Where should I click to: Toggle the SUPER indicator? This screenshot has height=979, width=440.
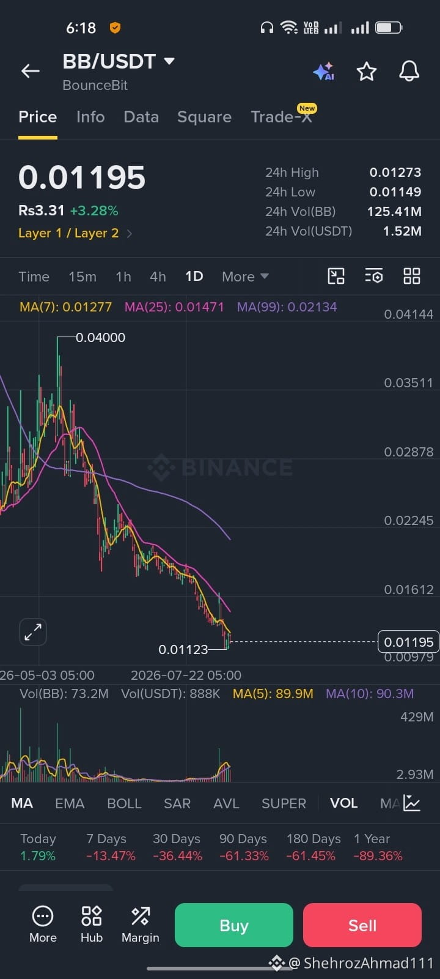click(284, 803)
